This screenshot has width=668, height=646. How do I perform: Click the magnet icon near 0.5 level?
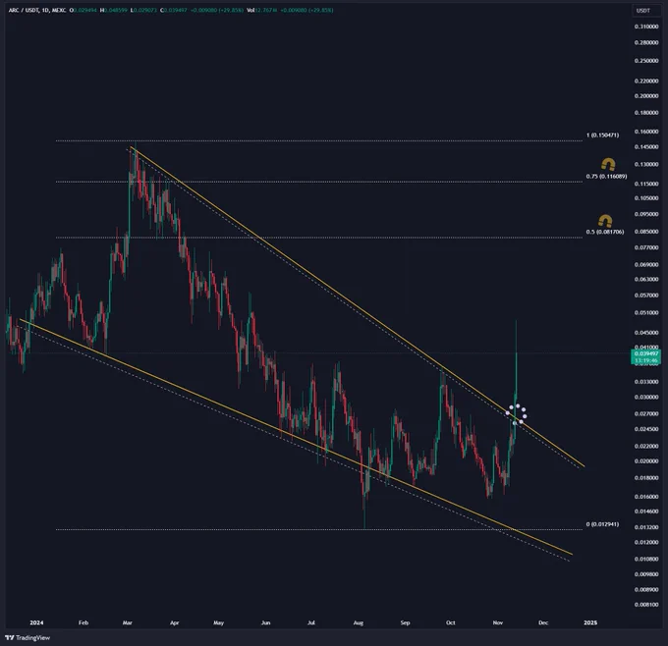point(605,221)
